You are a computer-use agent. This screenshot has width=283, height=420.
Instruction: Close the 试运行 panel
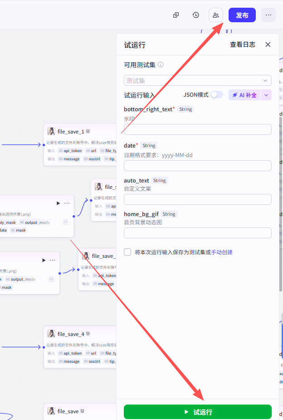[x=268, y=44]
